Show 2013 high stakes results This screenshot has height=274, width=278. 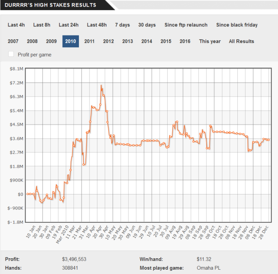[x=127, y=41]
